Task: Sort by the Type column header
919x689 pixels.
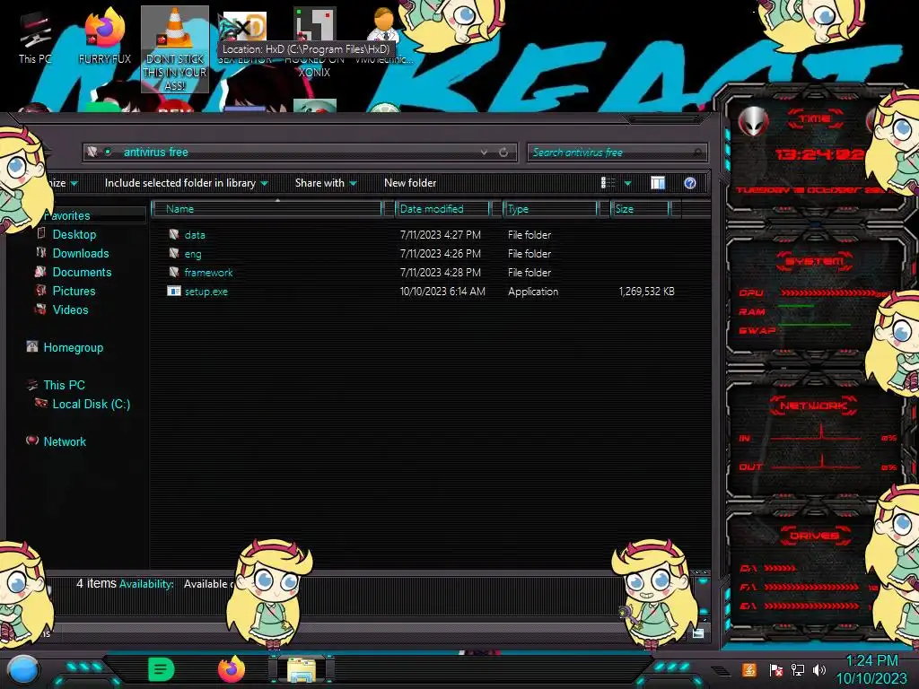Action: click(550, 208)
